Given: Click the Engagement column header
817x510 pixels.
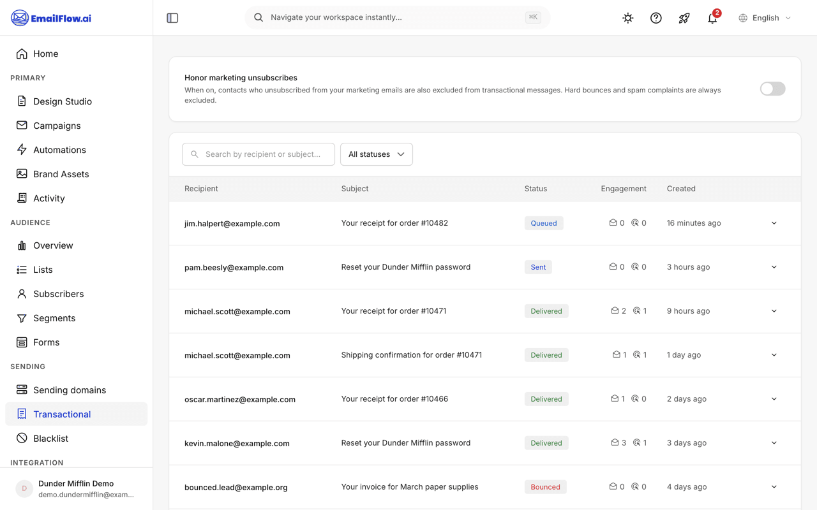Looking at the screenshot, I should [624, 189].
